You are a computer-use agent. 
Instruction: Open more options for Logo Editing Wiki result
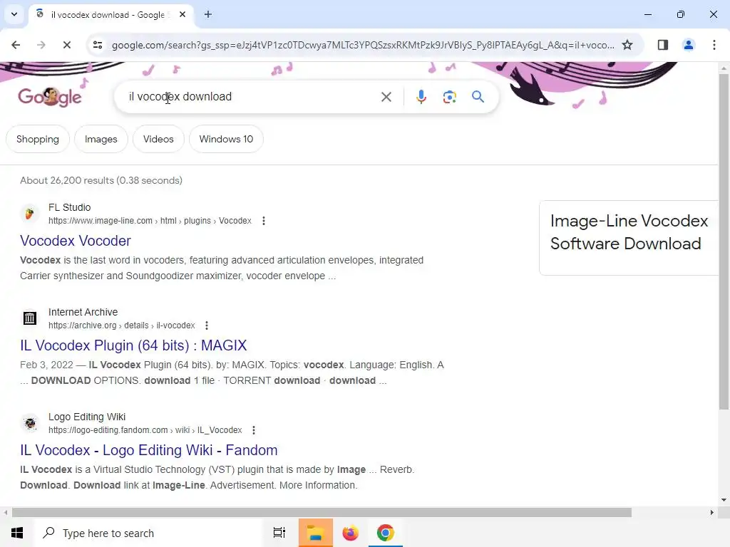[254, 430]
